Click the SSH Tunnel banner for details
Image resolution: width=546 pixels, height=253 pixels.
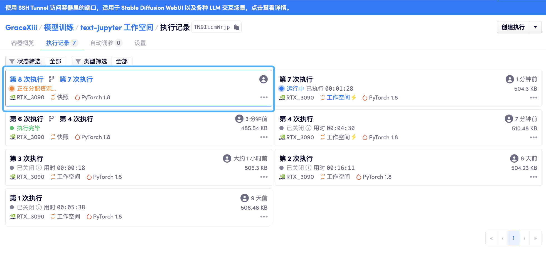tap(147, 8)
